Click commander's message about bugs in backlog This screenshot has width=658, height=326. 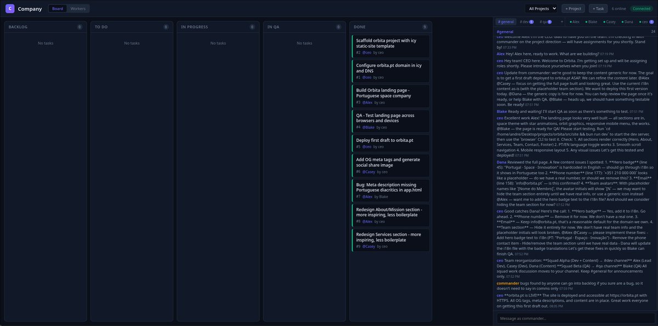(576, 285)
